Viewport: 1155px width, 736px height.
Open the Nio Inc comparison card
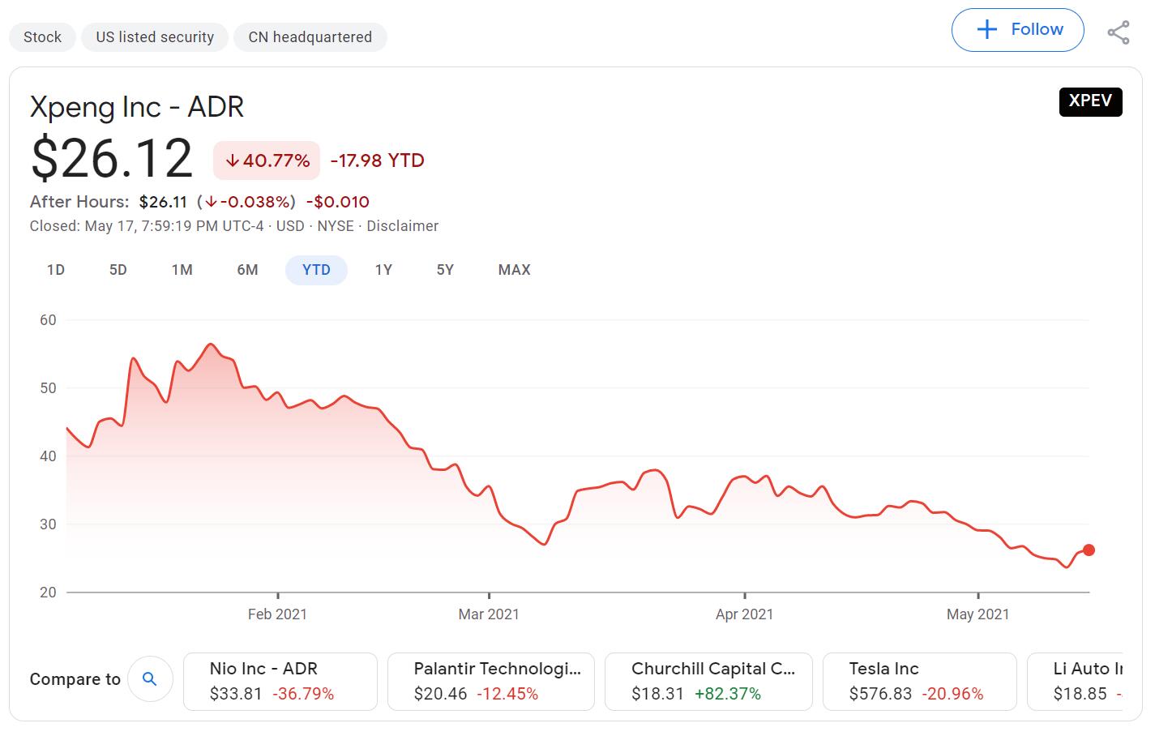[x=280, y=681]
